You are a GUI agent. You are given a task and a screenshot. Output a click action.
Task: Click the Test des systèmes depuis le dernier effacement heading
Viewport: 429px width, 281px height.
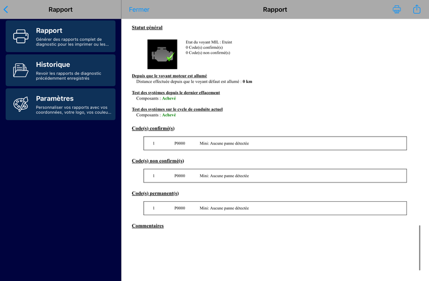tap(176, 93)
